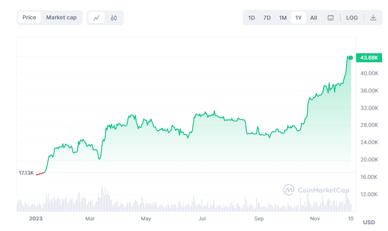Open the calendar date range picker
This screenshot has height=231, width=388.
[330, 18]
